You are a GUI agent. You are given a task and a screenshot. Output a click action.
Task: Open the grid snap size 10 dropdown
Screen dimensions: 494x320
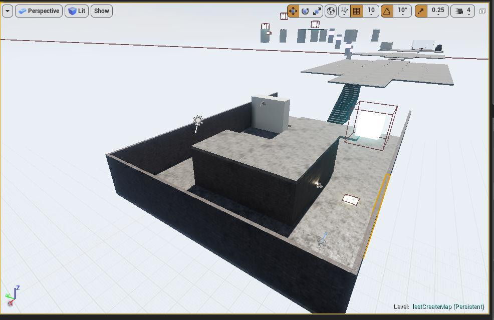tap(371, 11)
